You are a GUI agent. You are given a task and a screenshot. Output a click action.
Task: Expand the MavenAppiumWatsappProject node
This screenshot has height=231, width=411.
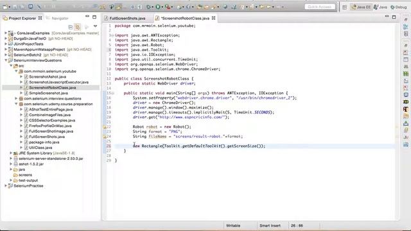pos(6,49)
